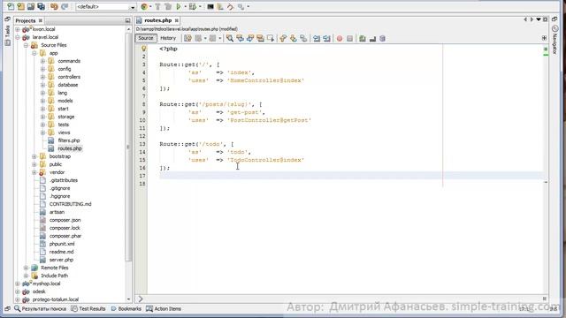
Task: Open the Bookmarks bottom tab
Action: [x=126, y=309]
